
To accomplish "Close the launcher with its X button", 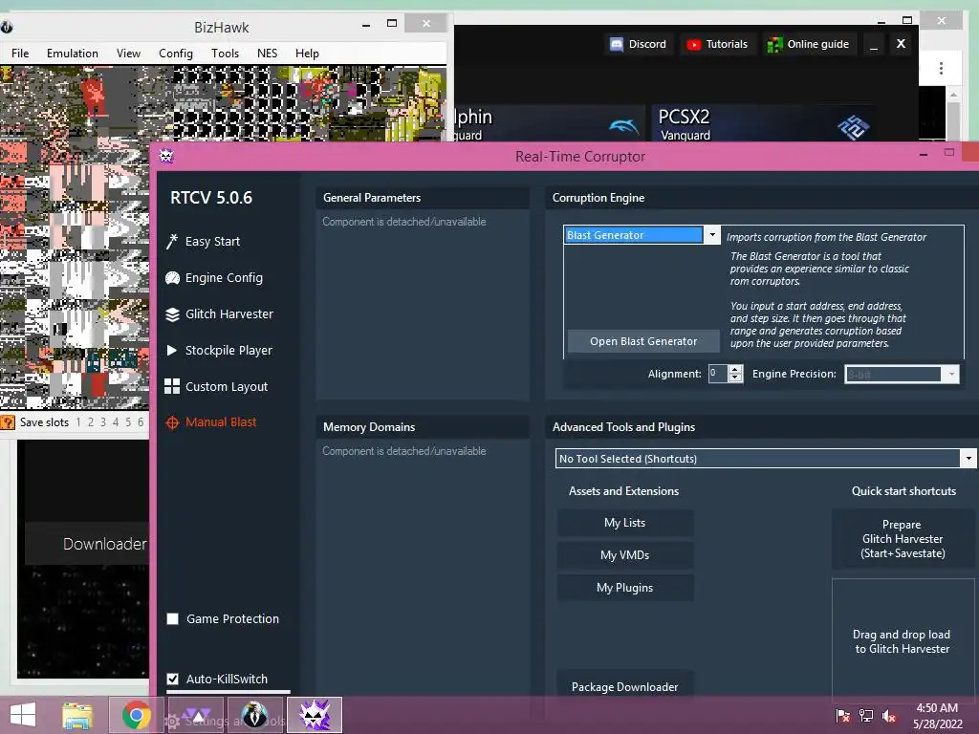I will click(x=901, y=44).
